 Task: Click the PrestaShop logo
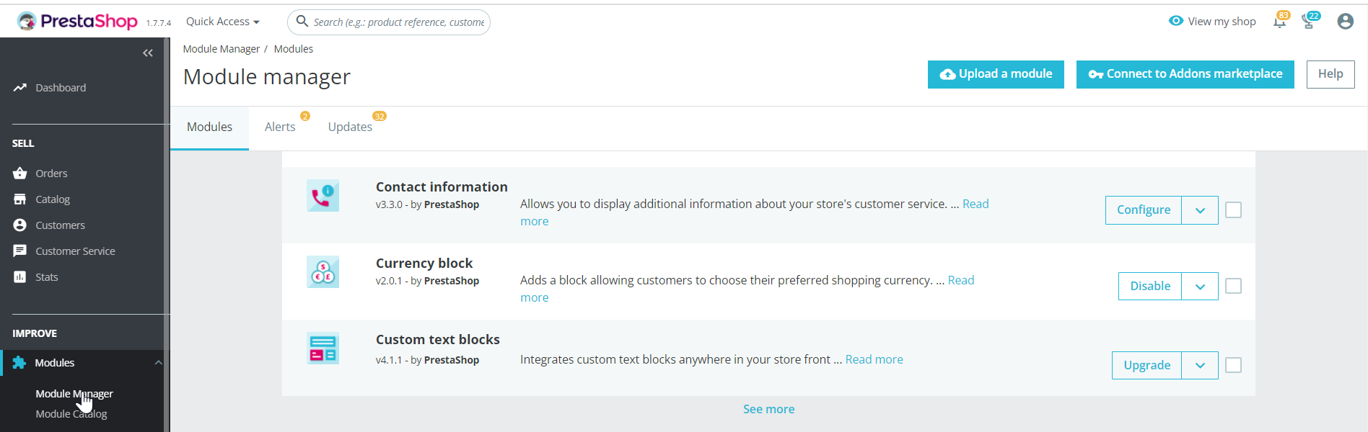point(78,22)
